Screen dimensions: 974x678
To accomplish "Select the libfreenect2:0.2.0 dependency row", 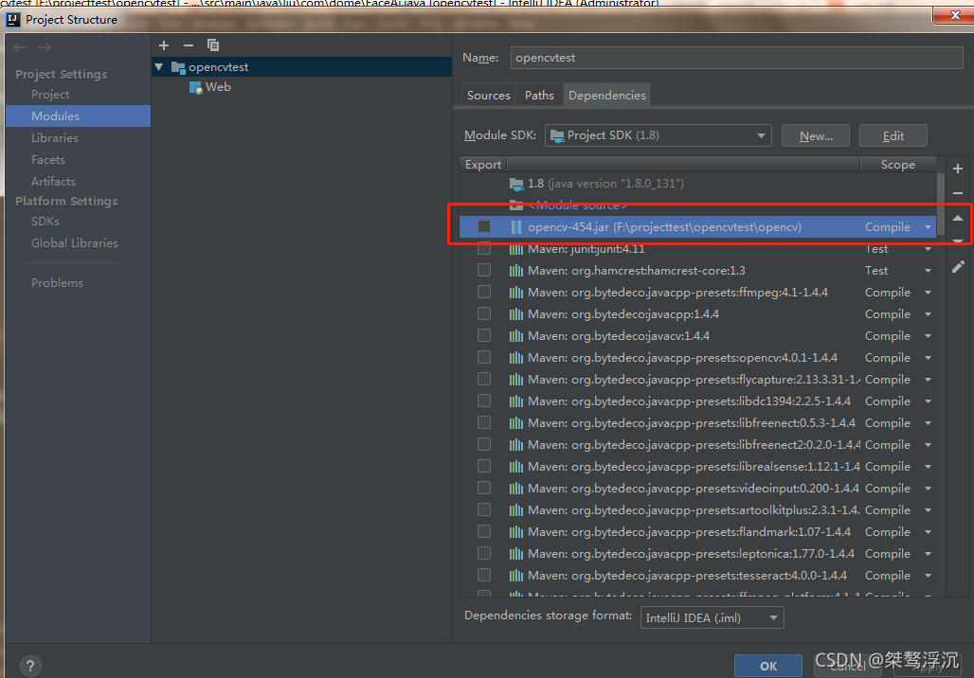I will (x=697, y=445).
